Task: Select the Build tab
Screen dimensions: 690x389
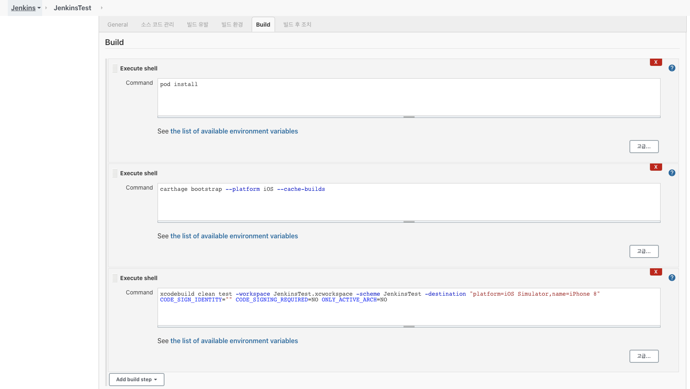Action: click(x=263, y=25)
